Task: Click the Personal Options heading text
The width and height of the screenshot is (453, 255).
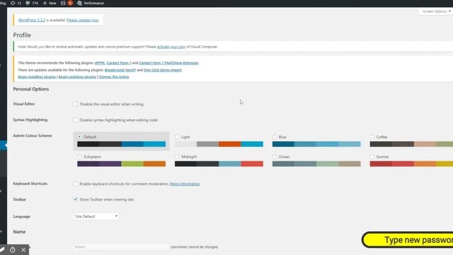Action: click(31, 89)
